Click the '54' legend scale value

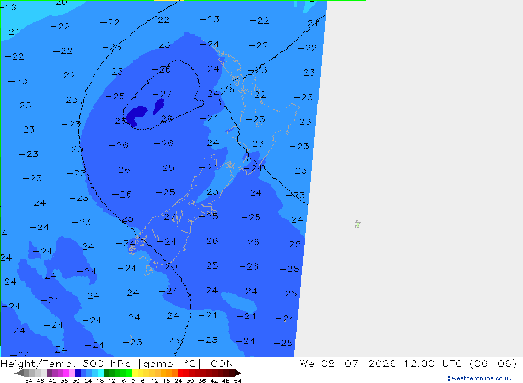(237, 381)
